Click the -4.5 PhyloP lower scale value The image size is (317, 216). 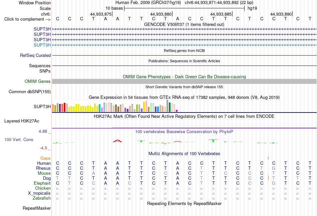click(x=43, y=148)
